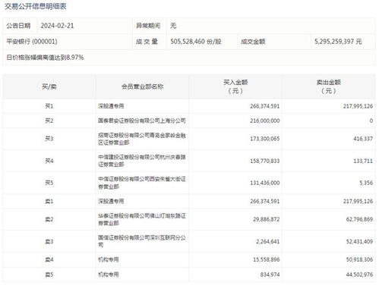Select the 卖4 row label
The width and height of the screenshot is (379, 285).
(x=49, y=259)
